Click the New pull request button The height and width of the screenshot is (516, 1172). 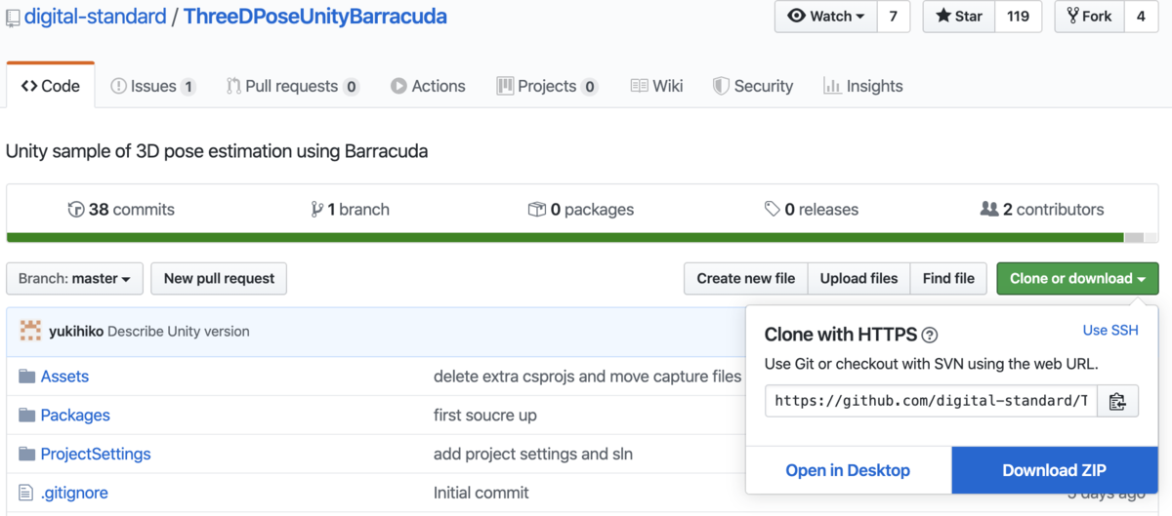coord(219,278)
